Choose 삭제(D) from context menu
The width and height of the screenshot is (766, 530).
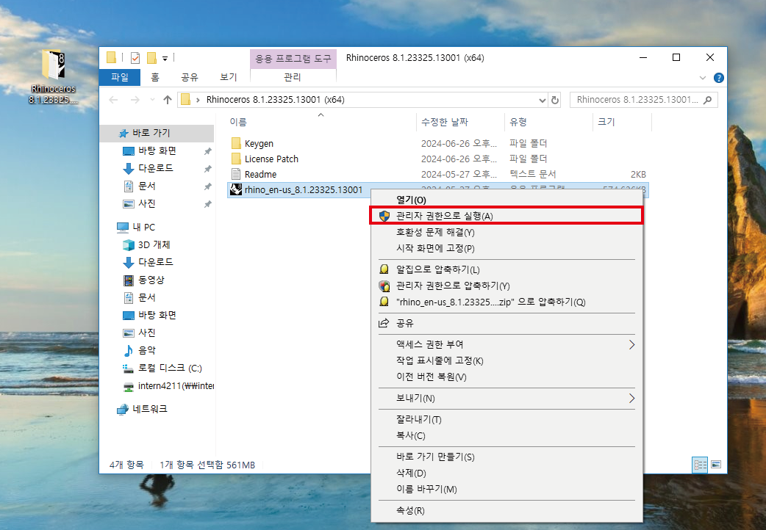507,473
